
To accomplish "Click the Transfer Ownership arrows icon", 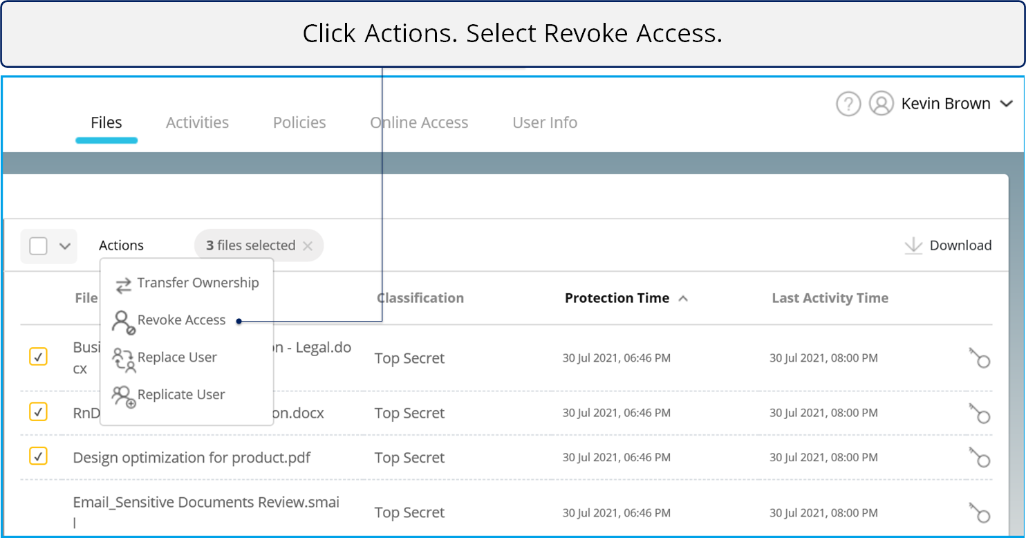I will click(x=124, y=285).
